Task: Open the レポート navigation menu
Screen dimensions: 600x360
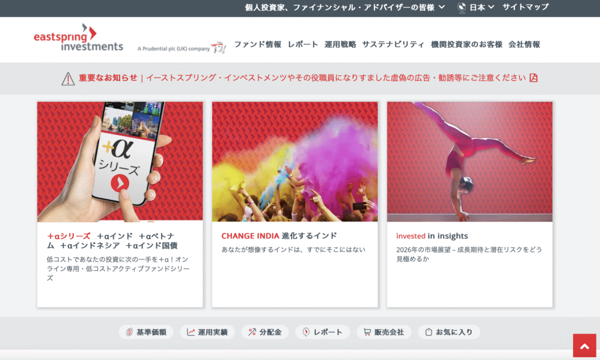Action: coord(303,44)
